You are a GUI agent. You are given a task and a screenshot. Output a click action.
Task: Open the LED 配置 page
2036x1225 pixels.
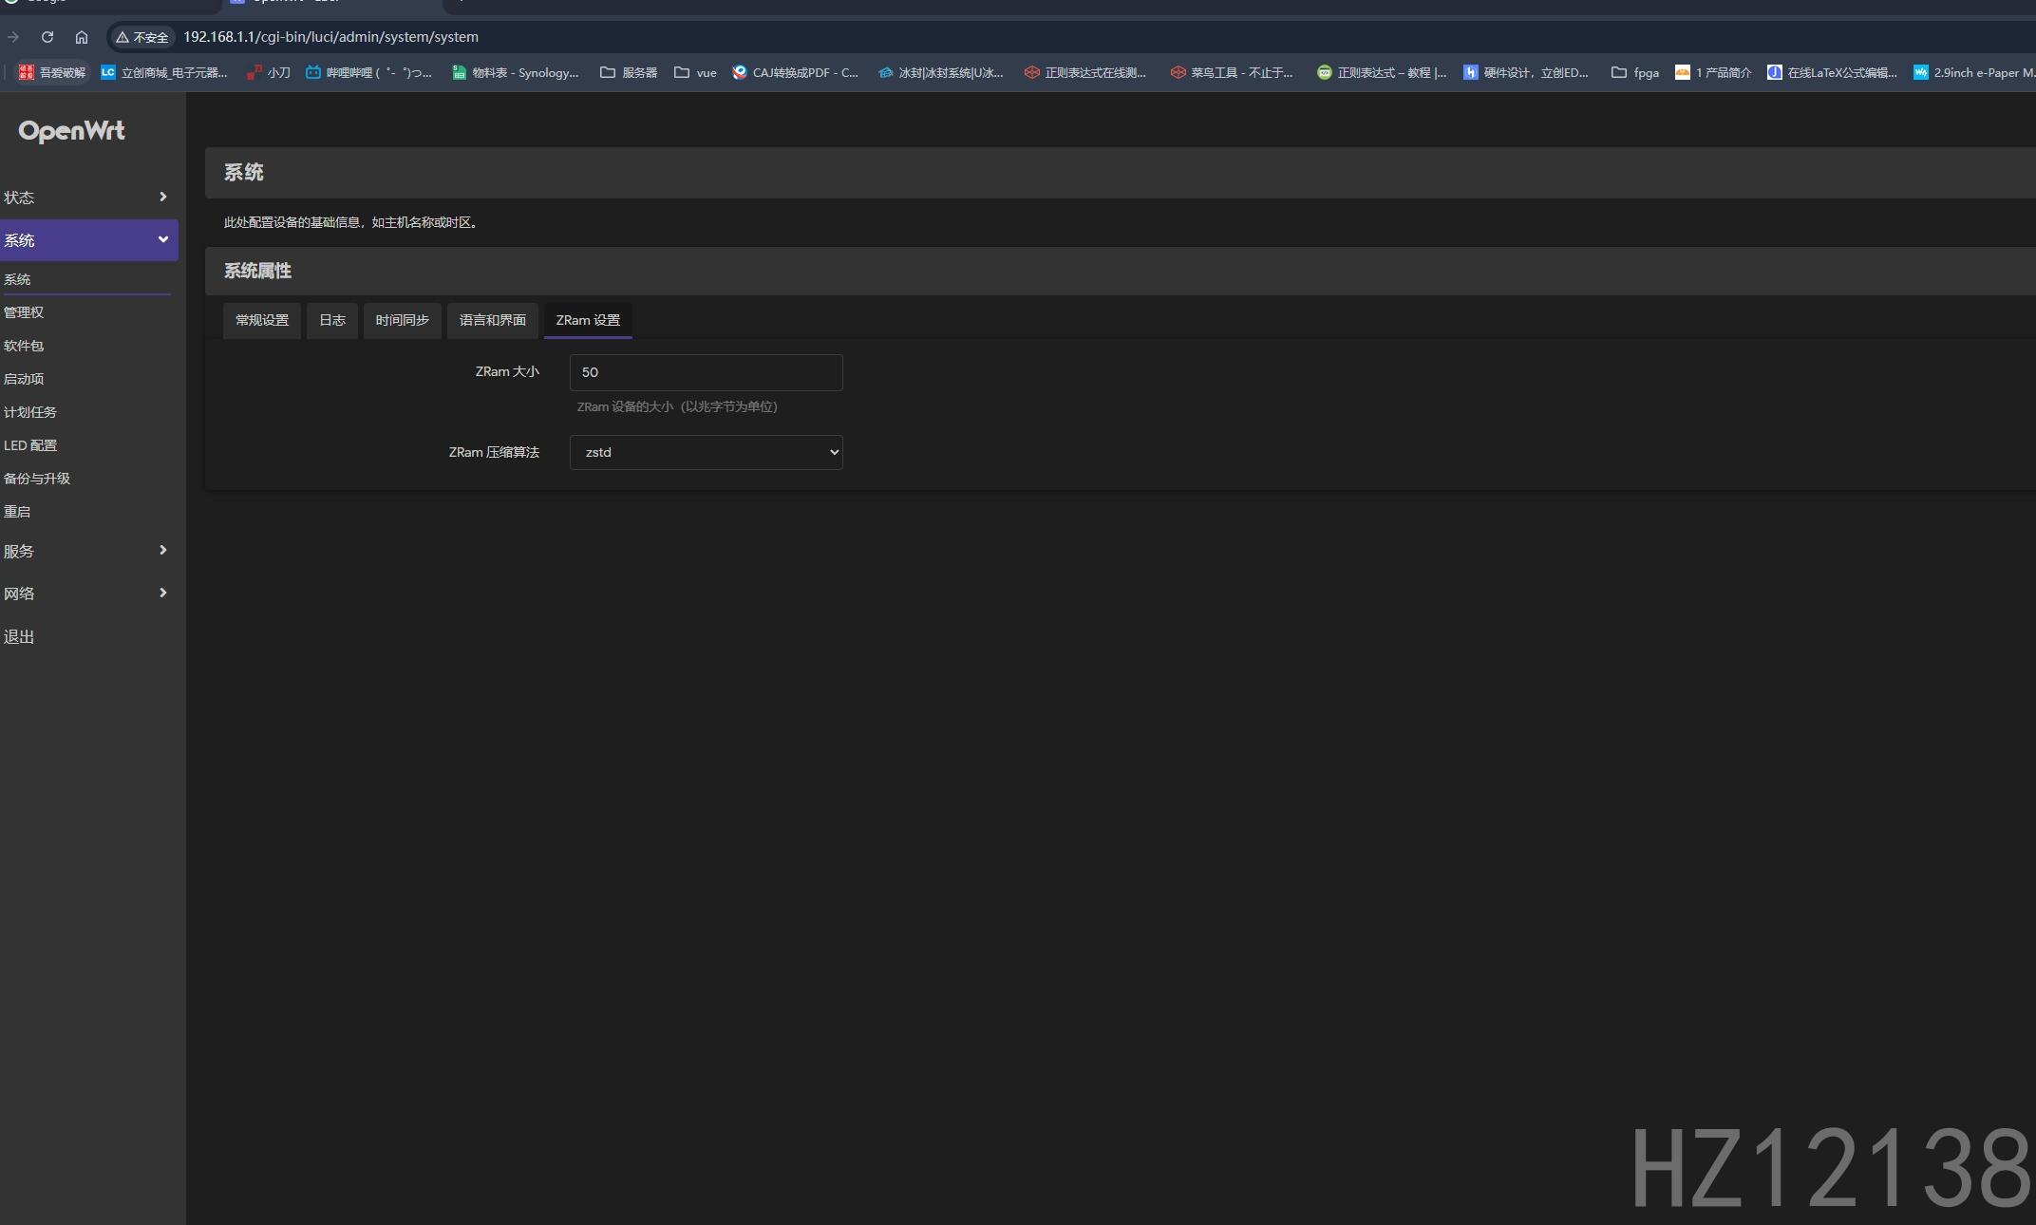[x=30, y=445]
